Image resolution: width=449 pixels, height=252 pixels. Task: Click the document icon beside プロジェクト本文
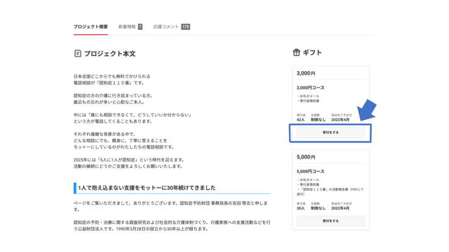click(77, 54)
